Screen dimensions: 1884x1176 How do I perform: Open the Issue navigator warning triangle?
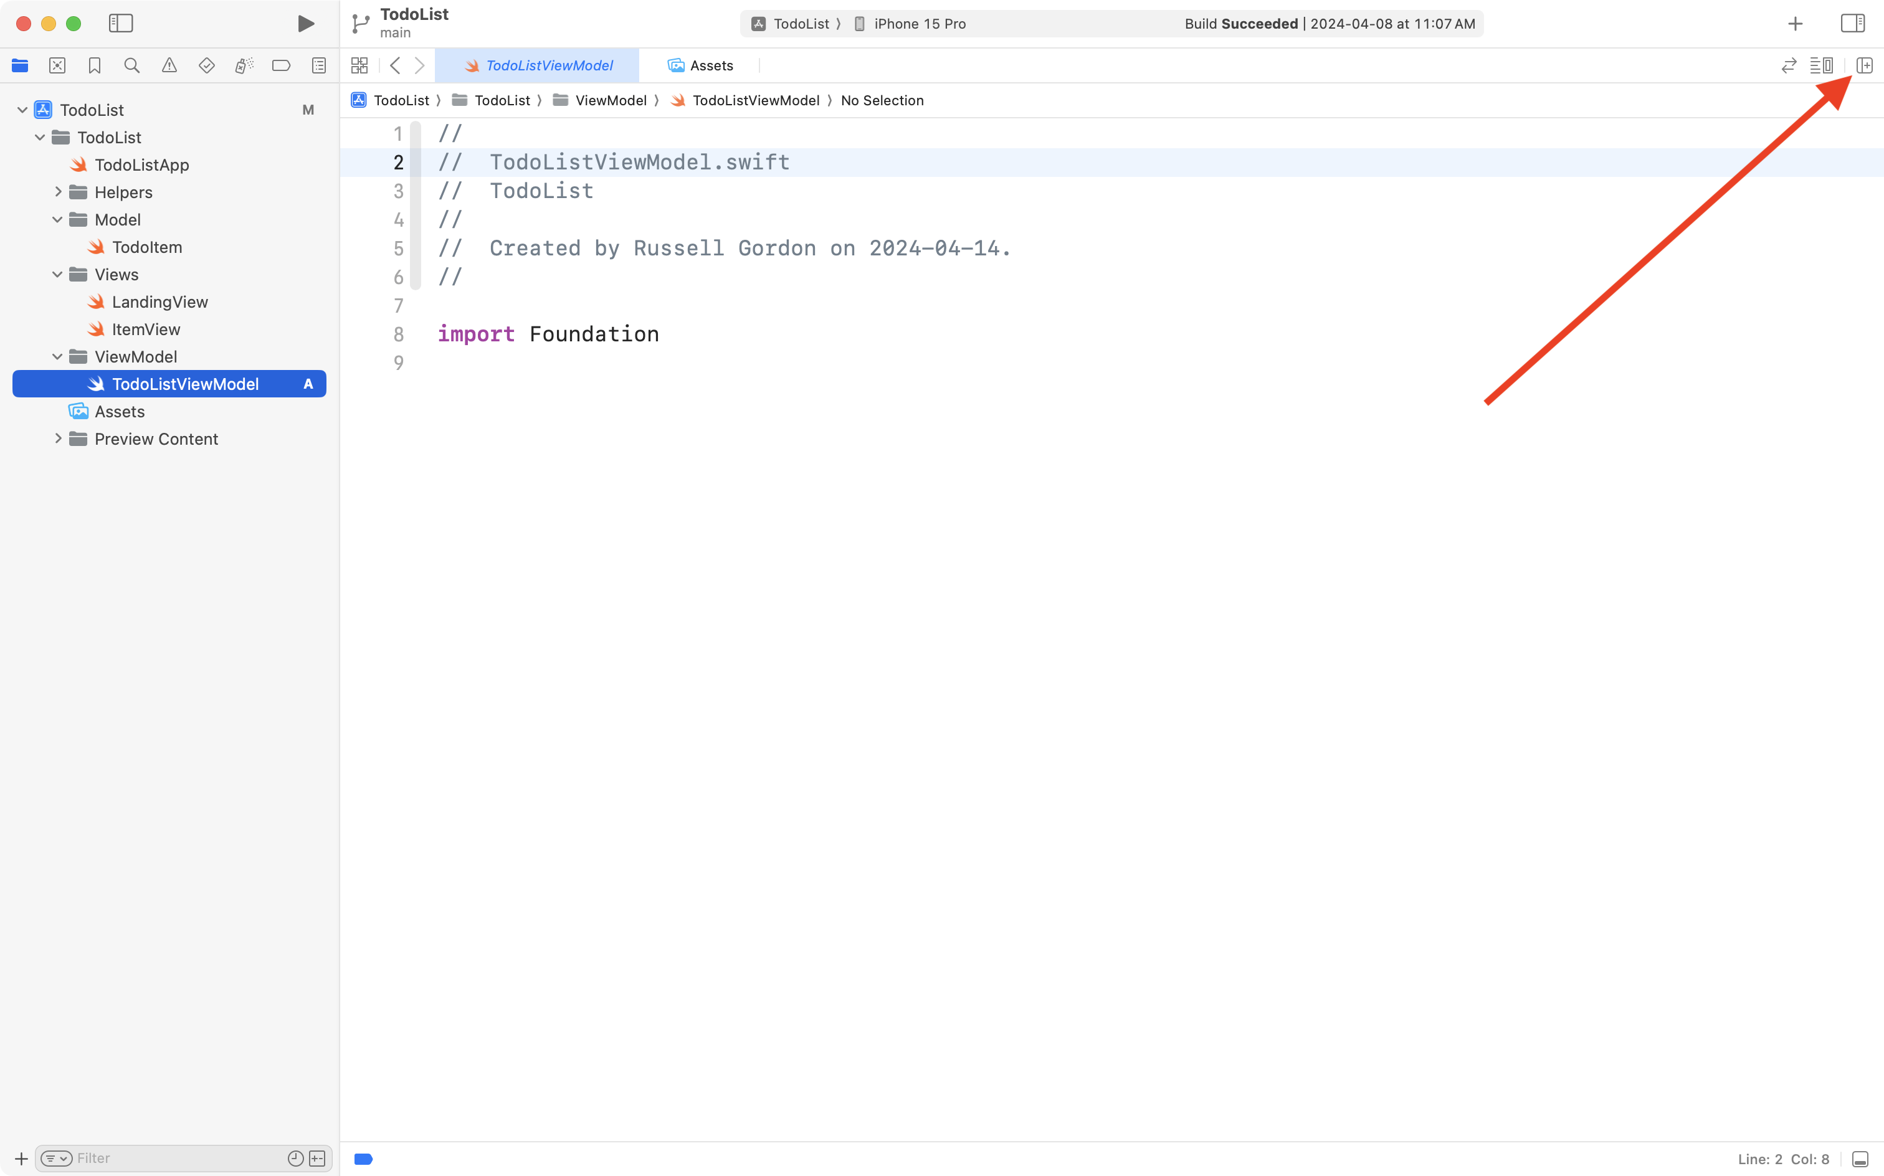click(x=169, y=65)
